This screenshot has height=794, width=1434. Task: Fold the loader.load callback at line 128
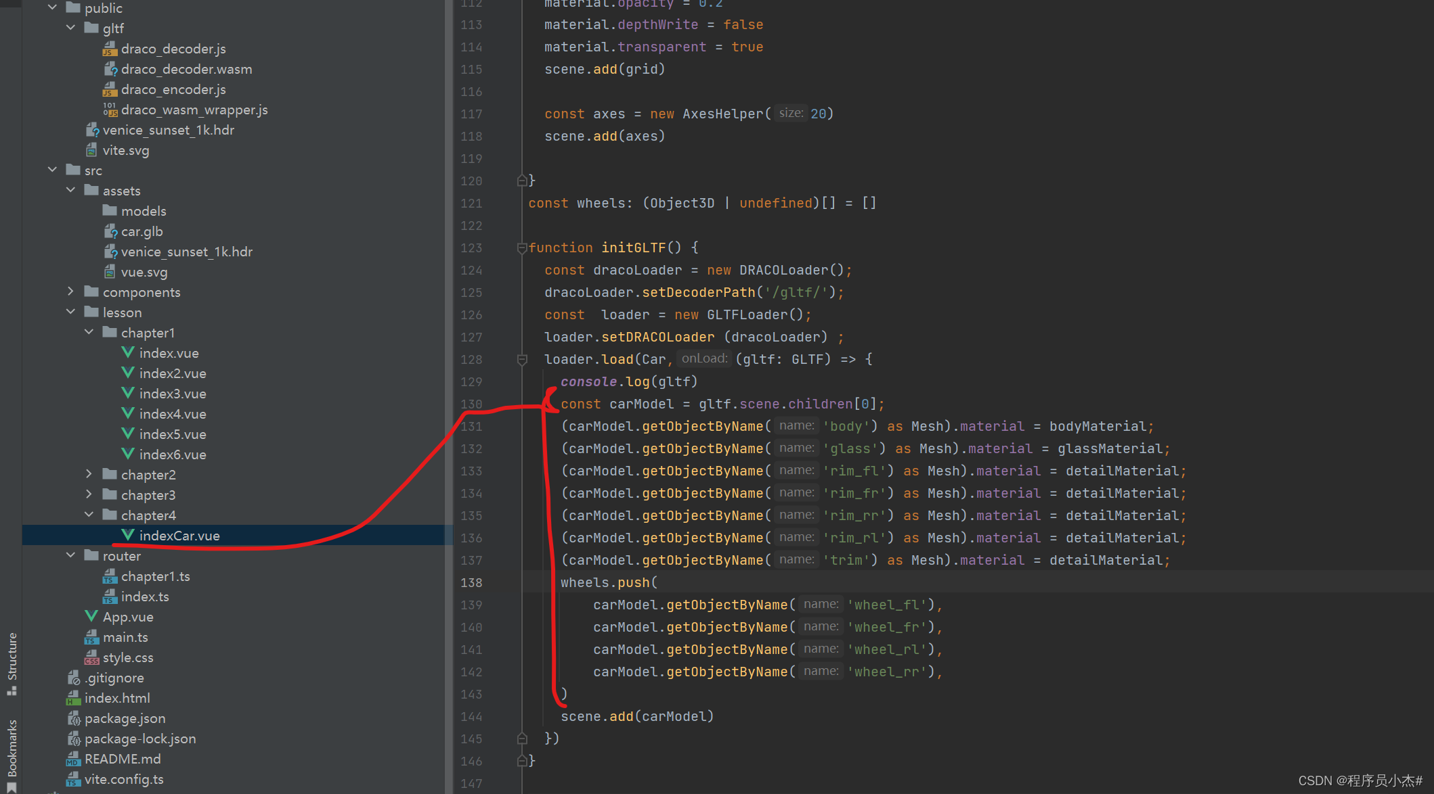(x=521, y=359)
